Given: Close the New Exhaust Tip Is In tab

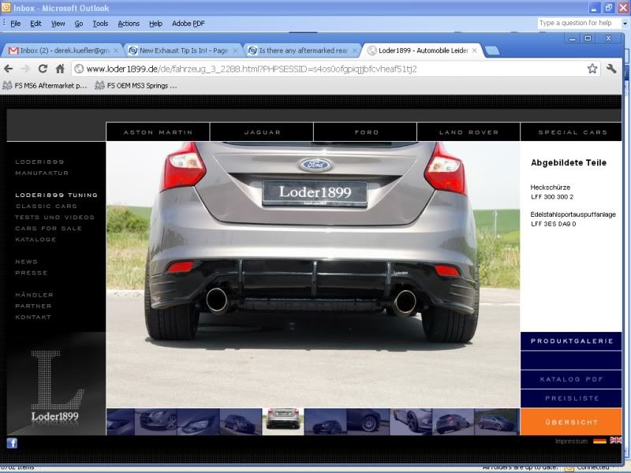Looking at the screenshot, I should [x=235, y=50].
